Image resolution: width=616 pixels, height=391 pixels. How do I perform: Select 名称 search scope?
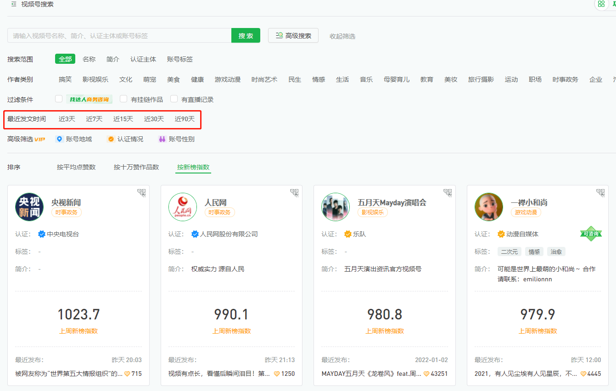point(89,59)
